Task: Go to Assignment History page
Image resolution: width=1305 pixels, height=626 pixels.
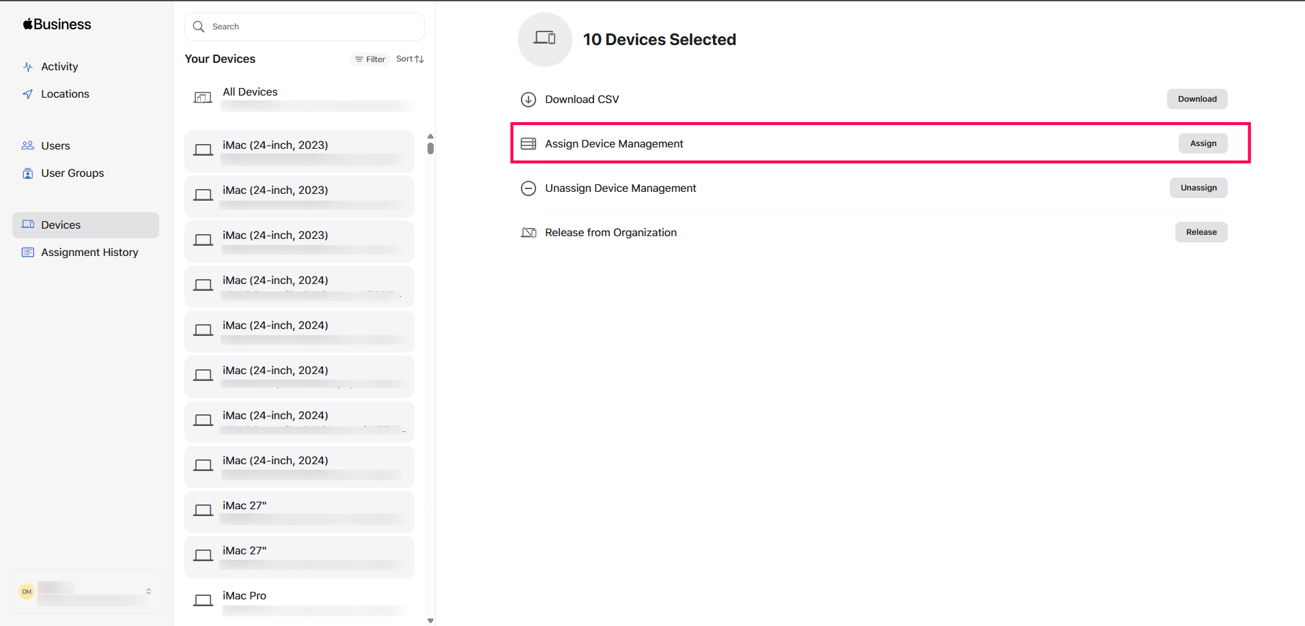Action: pos(89,253)
